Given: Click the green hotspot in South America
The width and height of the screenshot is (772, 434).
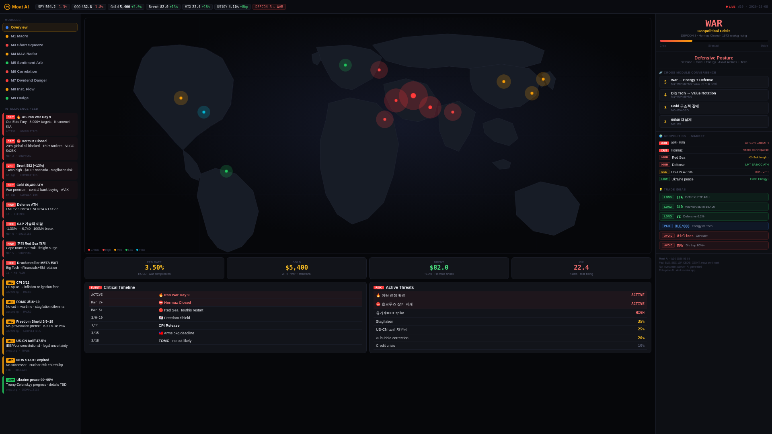Looking at the screenshot, I should tap(226, 171).
